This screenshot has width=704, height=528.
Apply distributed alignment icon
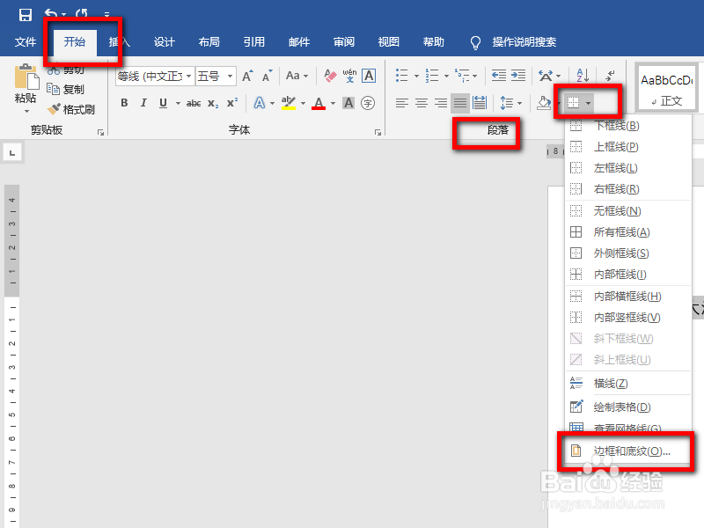pos(480,103)
